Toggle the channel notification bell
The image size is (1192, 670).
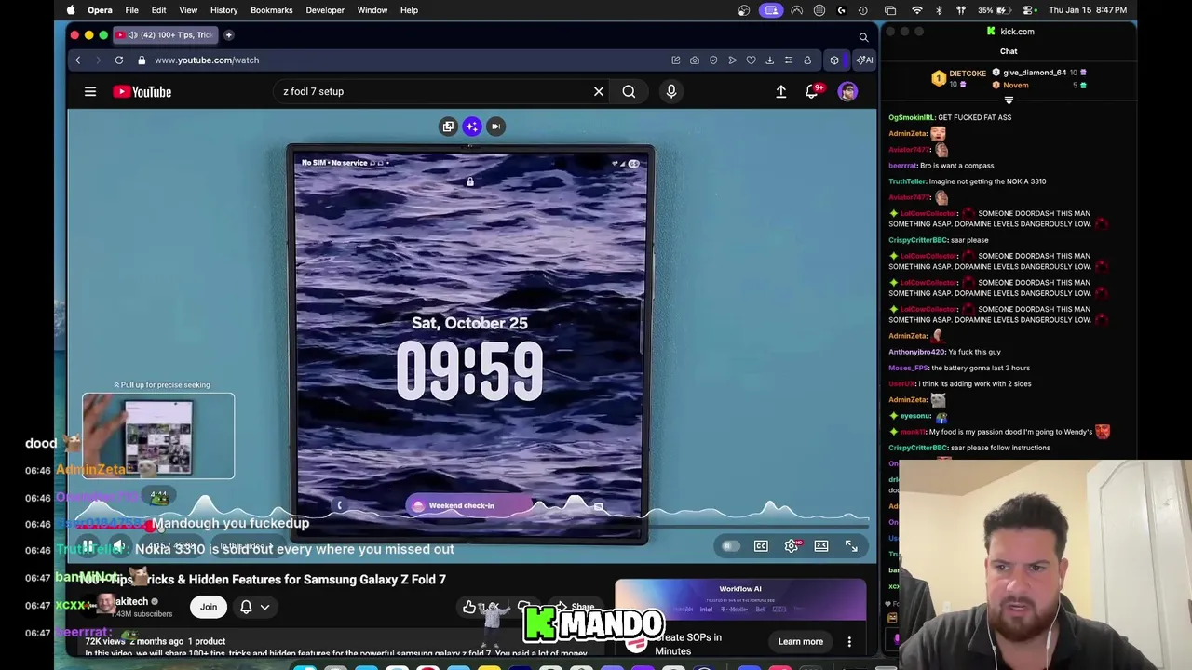click(246, 607)
